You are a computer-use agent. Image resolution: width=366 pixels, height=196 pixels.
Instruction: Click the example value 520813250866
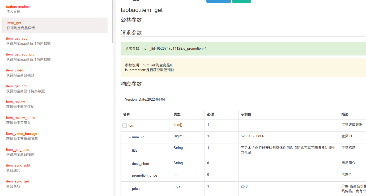(252, 136)
